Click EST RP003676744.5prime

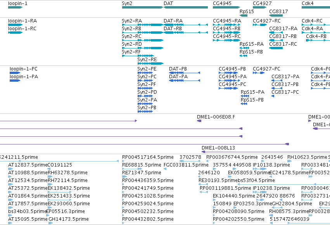[x=207, y=161]
